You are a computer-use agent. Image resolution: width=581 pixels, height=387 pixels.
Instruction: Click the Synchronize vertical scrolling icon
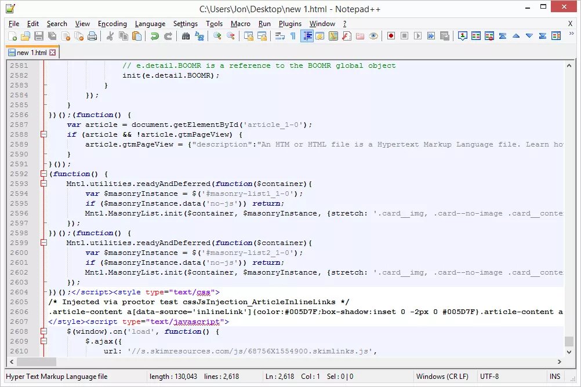tap(248, 36)
